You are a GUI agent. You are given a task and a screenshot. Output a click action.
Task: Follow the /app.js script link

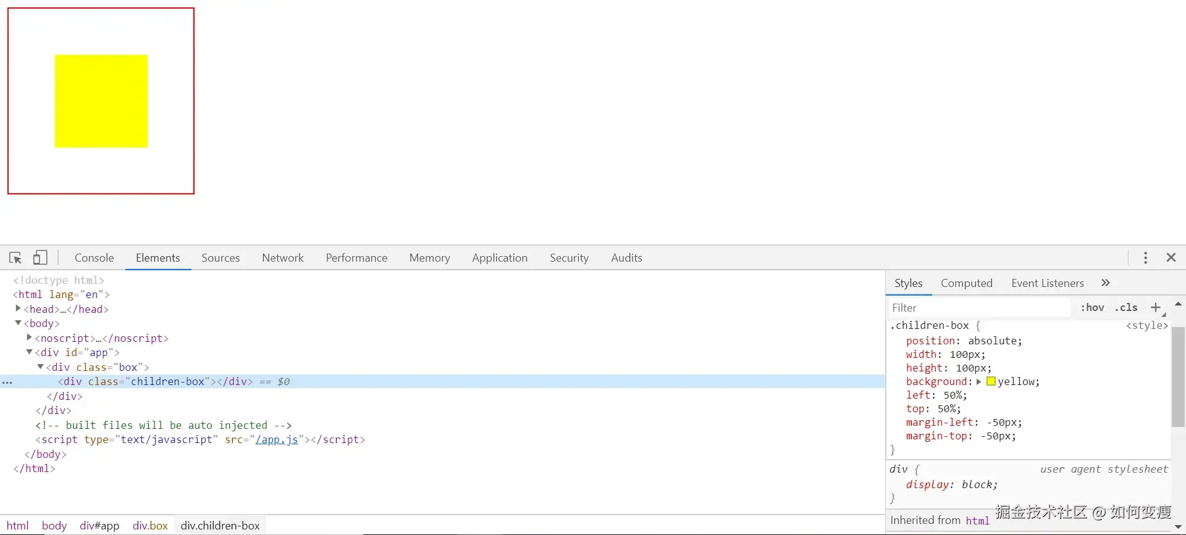pos(277,439)
